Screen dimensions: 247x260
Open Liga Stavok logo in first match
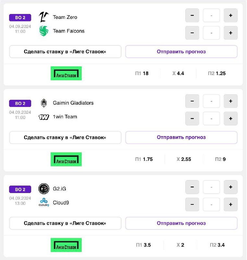(x=66, y=73)
